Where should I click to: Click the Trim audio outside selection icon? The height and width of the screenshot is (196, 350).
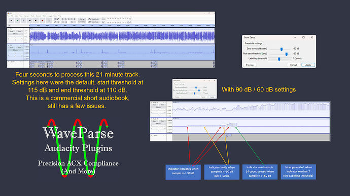click(63, 22)
